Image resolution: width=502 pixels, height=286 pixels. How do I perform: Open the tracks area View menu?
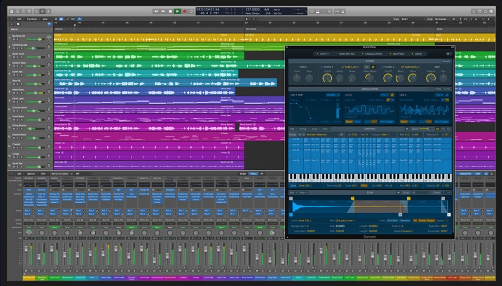tap(45, 19)
